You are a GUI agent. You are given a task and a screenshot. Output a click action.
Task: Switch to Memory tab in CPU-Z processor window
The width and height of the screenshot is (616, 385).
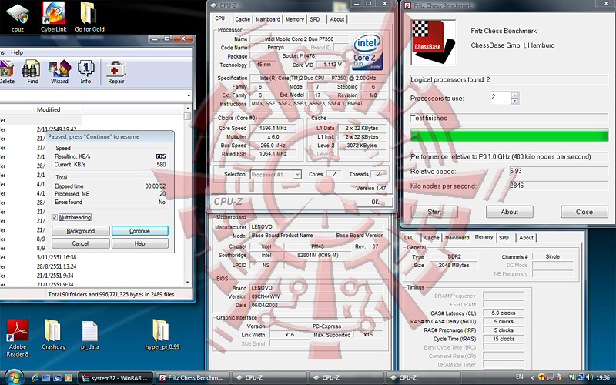(295, 19)
